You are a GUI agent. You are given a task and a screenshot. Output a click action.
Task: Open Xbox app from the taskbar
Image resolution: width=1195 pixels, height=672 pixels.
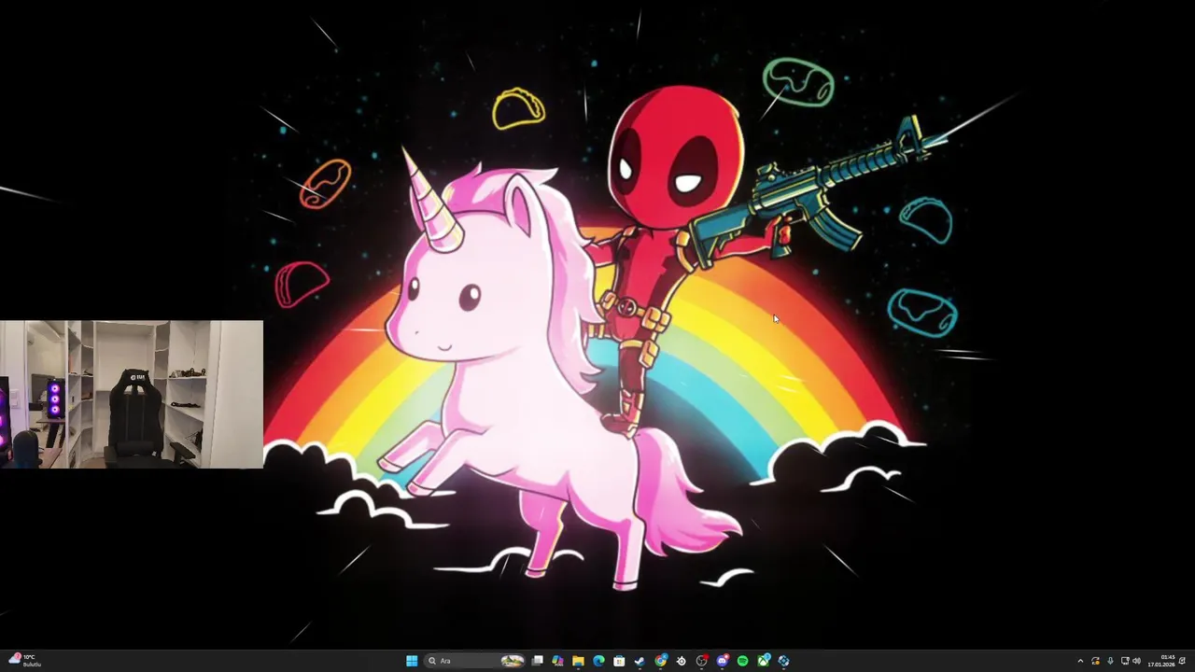(x=764, y=661)
